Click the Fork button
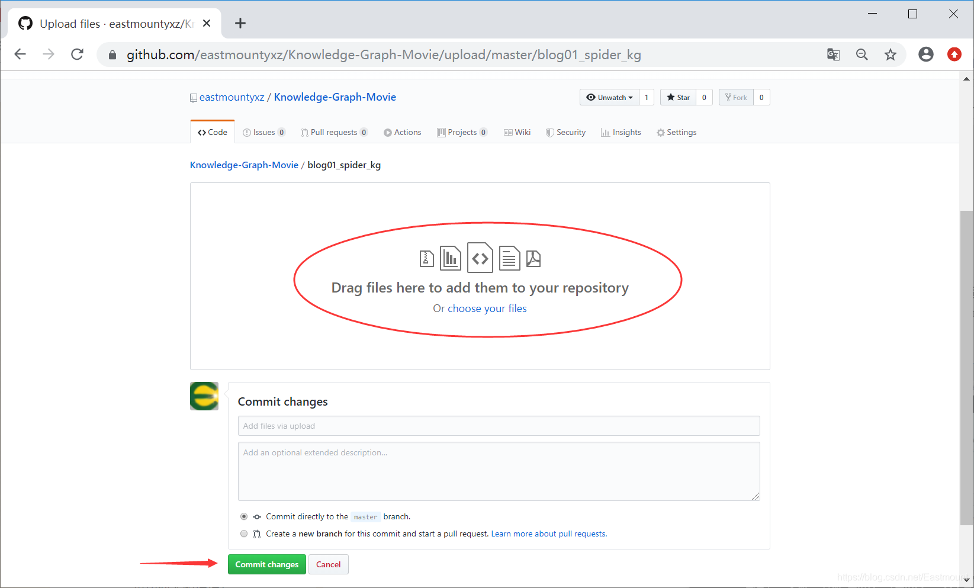The height and width of the screenshot is (588, 974). click(736, 97)
